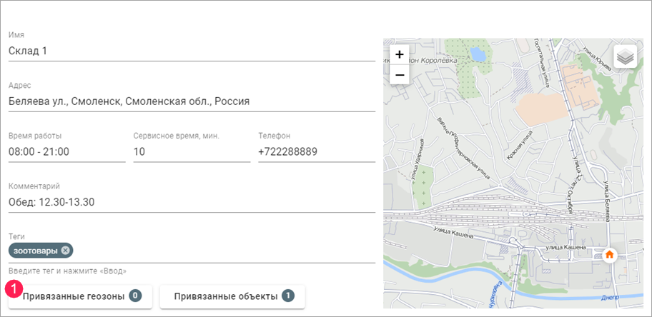Edit the Комментарий field
652x317 pixels.
tap(192, 202)
